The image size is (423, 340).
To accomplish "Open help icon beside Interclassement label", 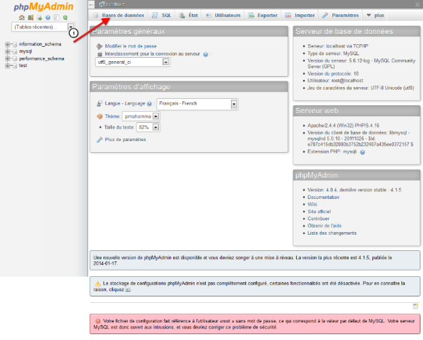I will pos(206,55).
